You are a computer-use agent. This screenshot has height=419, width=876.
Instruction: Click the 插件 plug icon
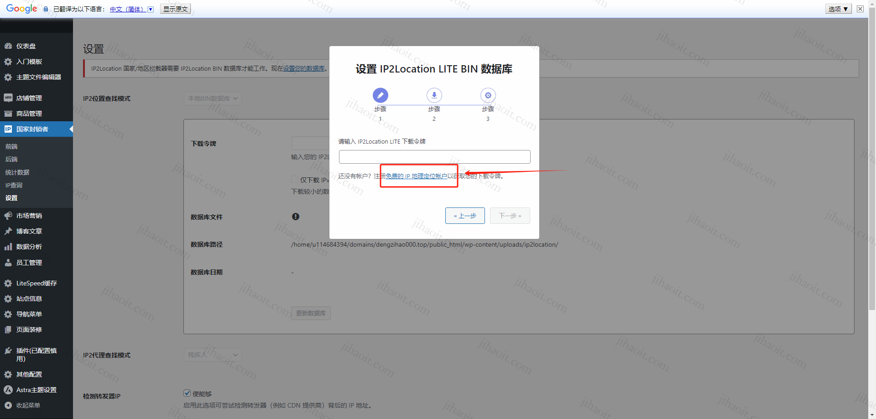point(8,351)
